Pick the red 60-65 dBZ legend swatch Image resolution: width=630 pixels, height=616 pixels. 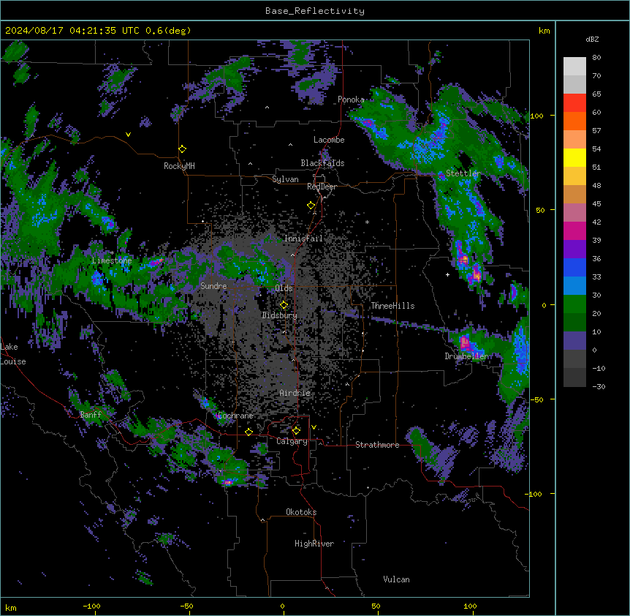(574, 102)
